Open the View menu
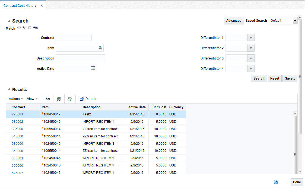 tap(31, 99)
